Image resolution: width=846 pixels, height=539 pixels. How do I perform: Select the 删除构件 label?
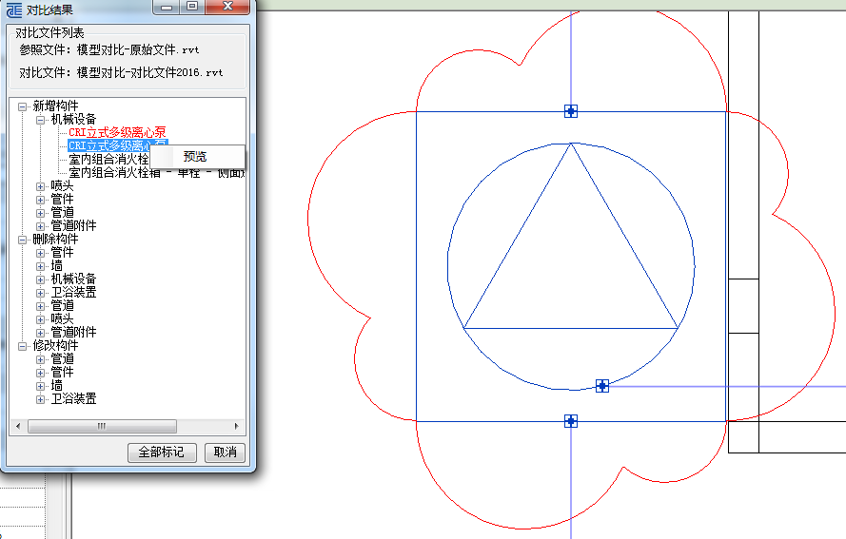(55, 240)
